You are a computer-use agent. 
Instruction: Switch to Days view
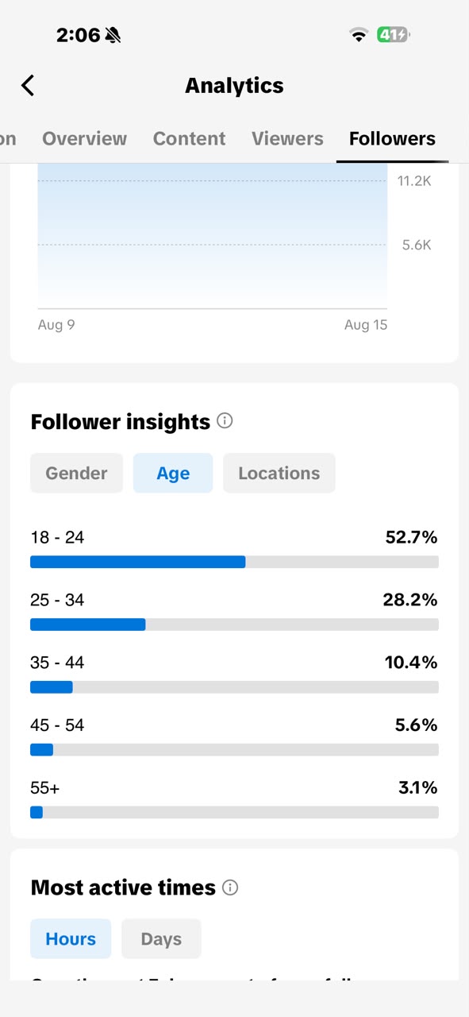pos(161,938)
